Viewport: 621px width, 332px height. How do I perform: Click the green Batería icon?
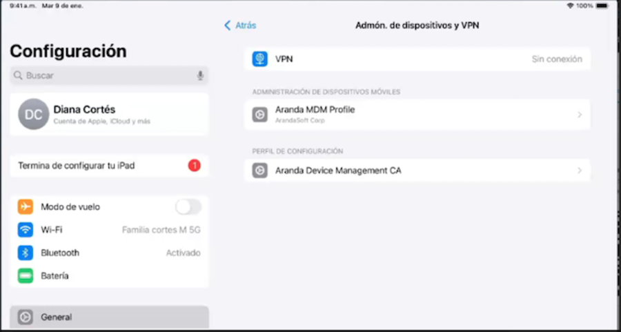[x=26, y=275]
